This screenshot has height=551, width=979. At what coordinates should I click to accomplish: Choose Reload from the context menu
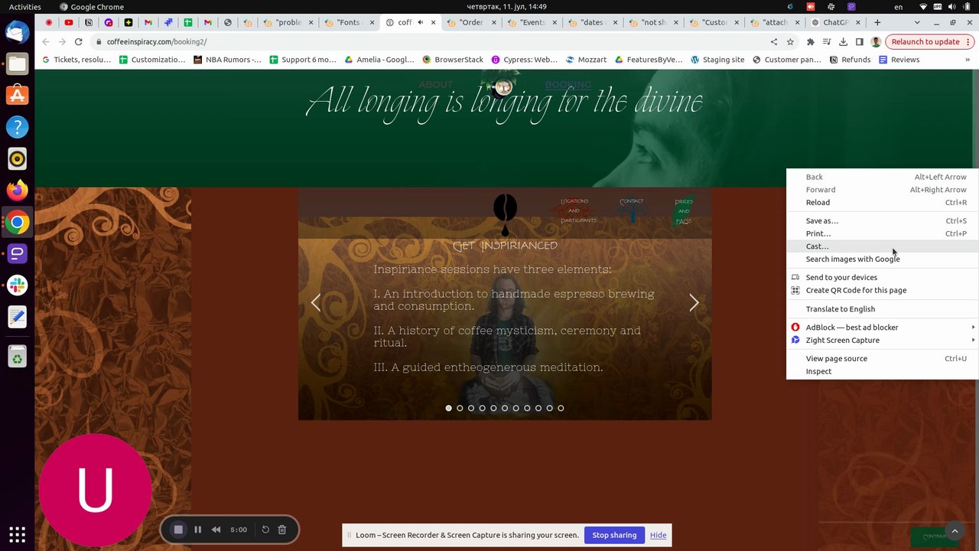click(x=883, y=203)
